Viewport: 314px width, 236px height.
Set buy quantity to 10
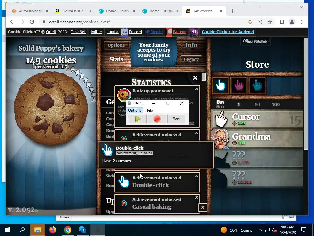[x=257, y=104]
